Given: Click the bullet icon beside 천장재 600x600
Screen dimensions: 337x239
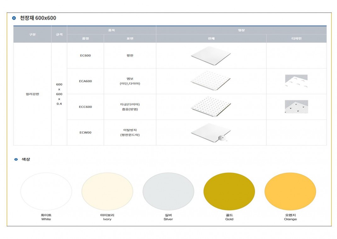Looking at the screenshot, I should pyautogui.click(x=14, y=18).
